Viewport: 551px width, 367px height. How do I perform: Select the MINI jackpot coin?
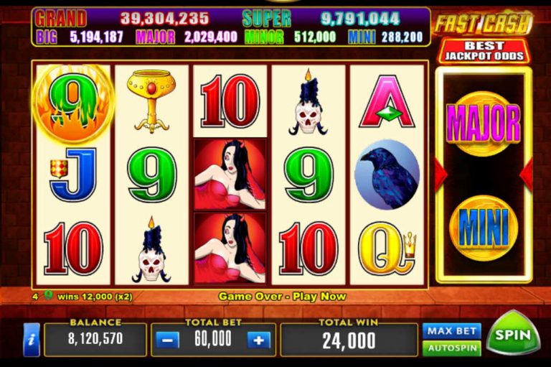pos(483,228)
